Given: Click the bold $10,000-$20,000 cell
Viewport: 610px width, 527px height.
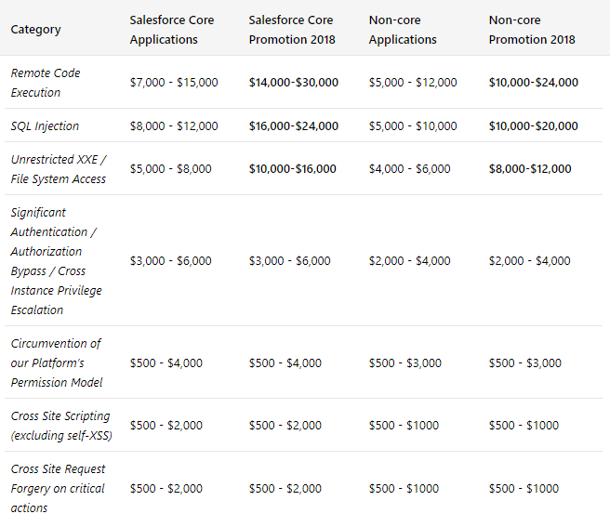Looking at the screenshot, I should pos(534,125).
